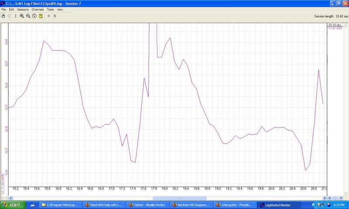The image size is (349, 209).
Task: Click the Windows Start button
Action: pyautogui.click(x=13, y=205)
